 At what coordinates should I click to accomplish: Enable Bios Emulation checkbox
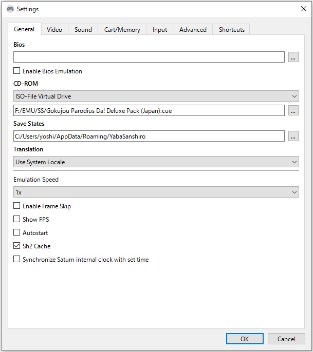(17, 71)
